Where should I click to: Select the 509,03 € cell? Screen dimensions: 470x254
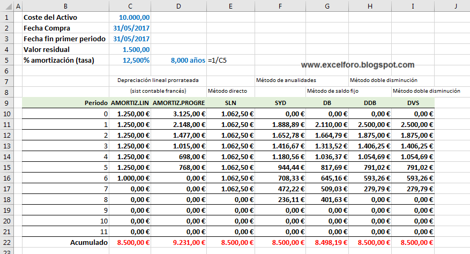[x=327, y=189]
